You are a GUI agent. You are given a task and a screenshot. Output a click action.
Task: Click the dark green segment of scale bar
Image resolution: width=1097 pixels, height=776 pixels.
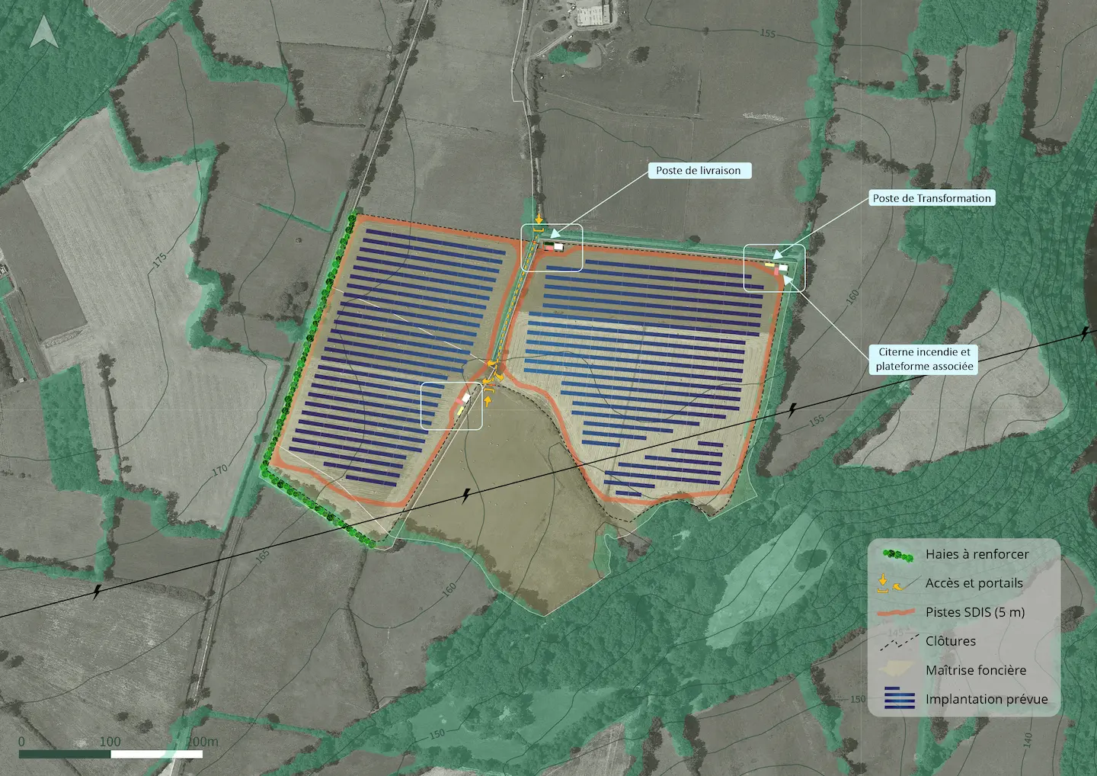pos(65,754)
